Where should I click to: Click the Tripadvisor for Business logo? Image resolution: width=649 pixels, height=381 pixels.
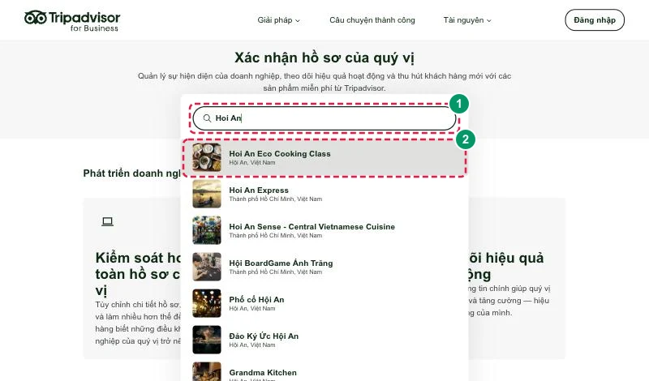[72, 21]
